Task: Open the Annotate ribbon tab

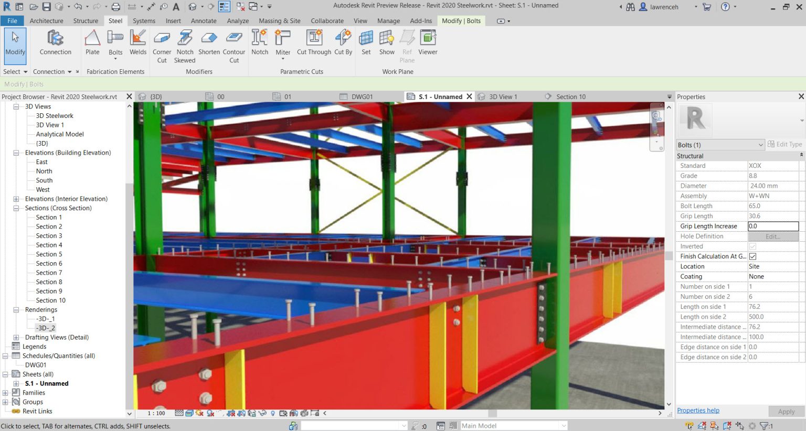Action: (204, 21)
